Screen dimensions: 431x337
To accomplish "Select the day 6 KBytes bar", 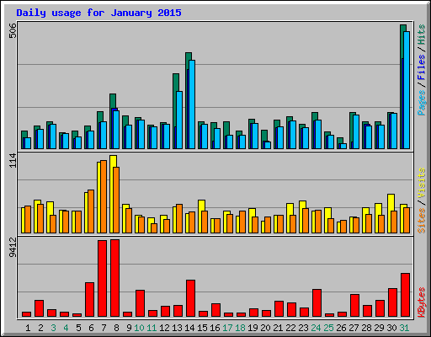I will (x=89, y=300).
